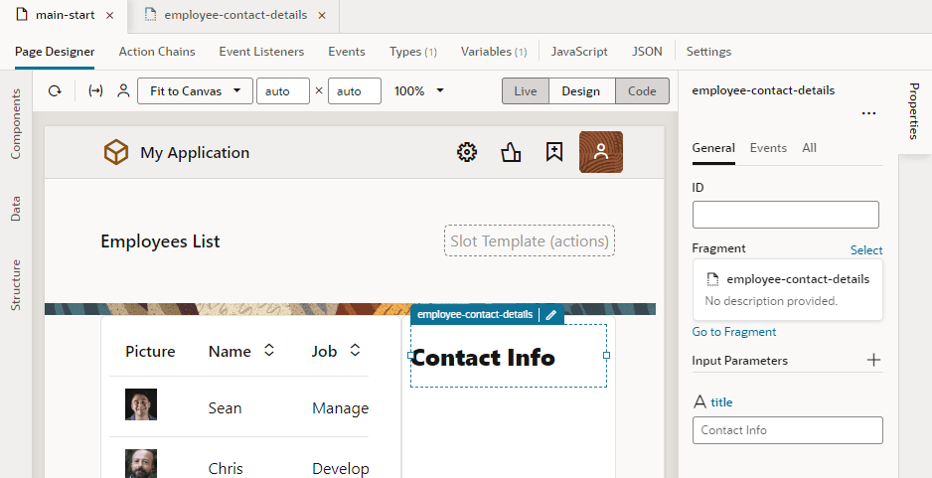Open the Settings tab
This screenshot has width=932, height=478.
(708, 52)
